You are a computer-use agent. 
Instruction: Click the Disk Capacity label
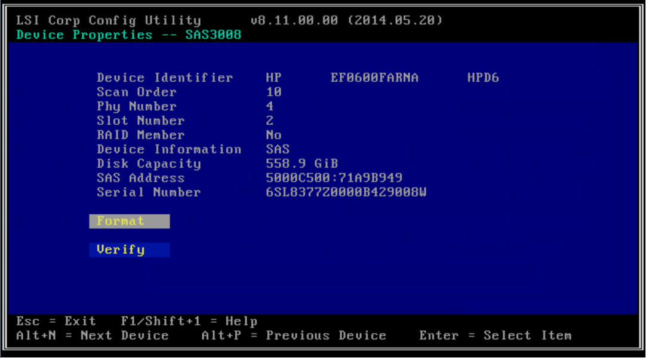pos(149,163)
